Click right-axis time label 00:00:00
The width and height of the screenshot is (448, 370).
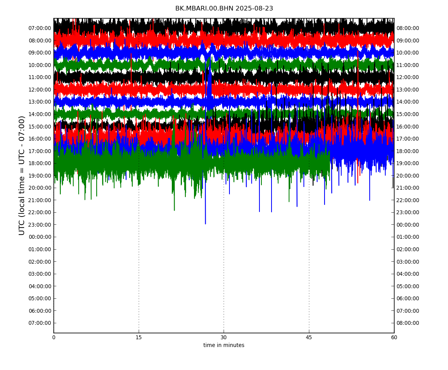[408, 225]
